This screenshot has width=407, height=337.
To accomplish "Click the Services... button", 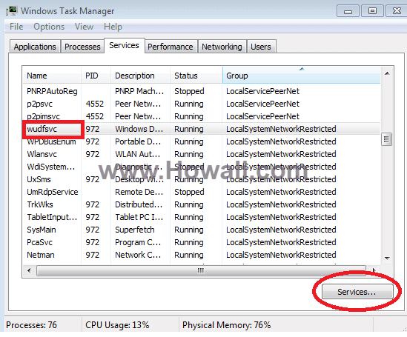I will [357, 292].
